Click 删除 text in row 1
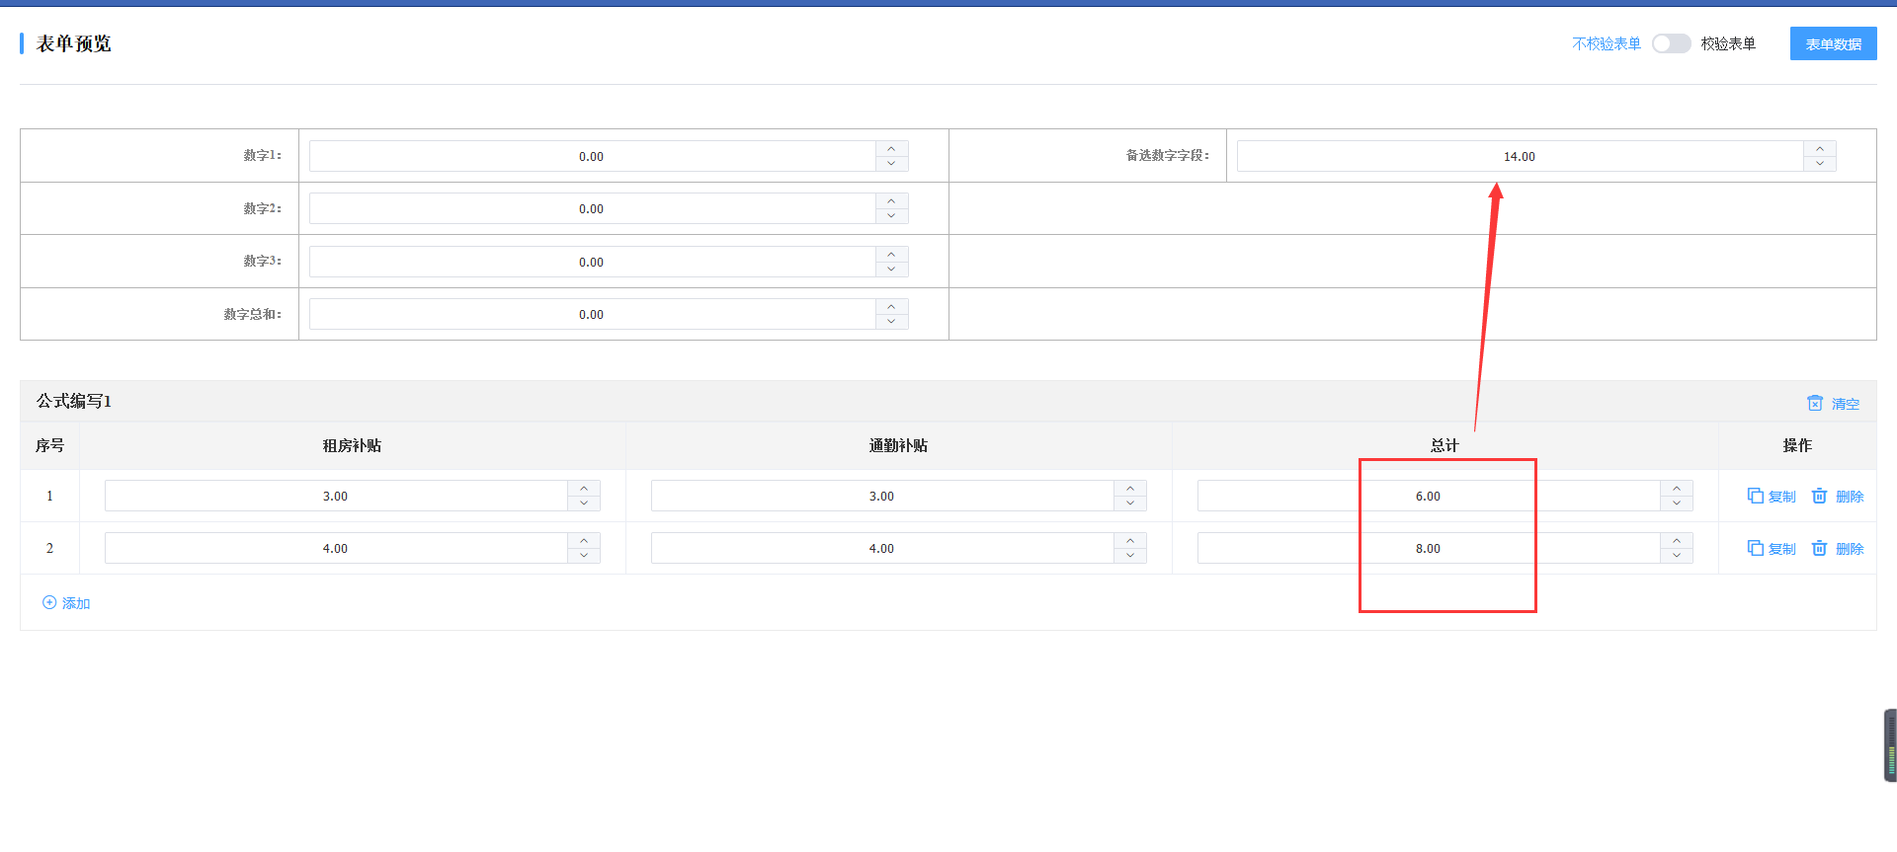The image size is (1897, 852). tap(1850, 497)
